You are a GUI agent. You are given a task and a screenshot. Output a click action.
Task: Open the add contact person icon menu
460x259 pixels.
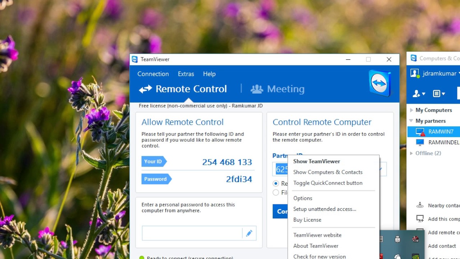click(x=419, y=94)
